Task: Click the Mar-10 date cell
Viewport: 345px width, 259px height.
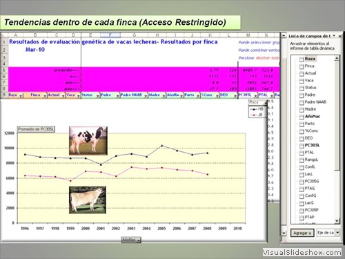Action: [35, 50]
